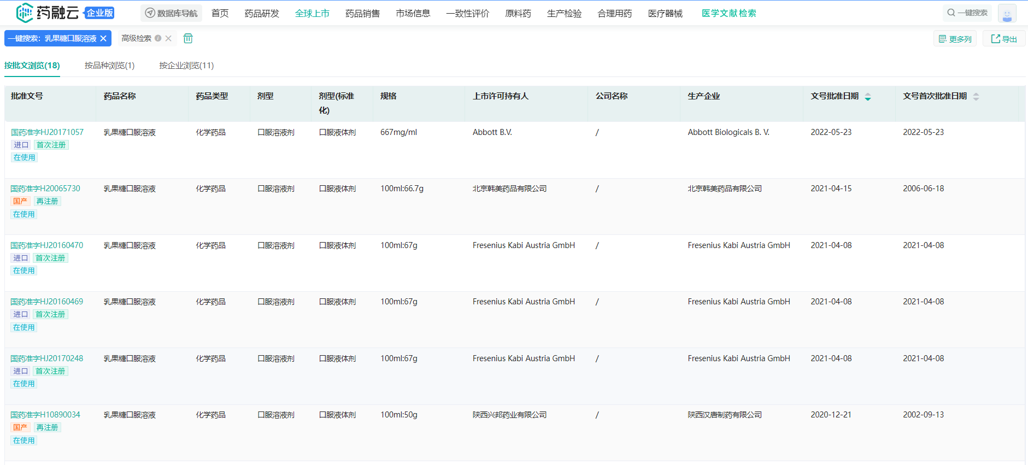This screenshot has width=1028, height=465.
Task: Open approval 国药准字H20065730
Action: 45,189
